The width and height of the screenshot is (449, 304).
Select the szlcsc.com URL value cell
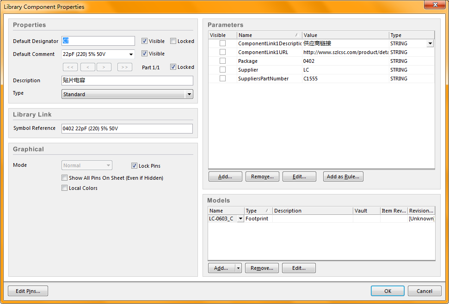[345, 52]
